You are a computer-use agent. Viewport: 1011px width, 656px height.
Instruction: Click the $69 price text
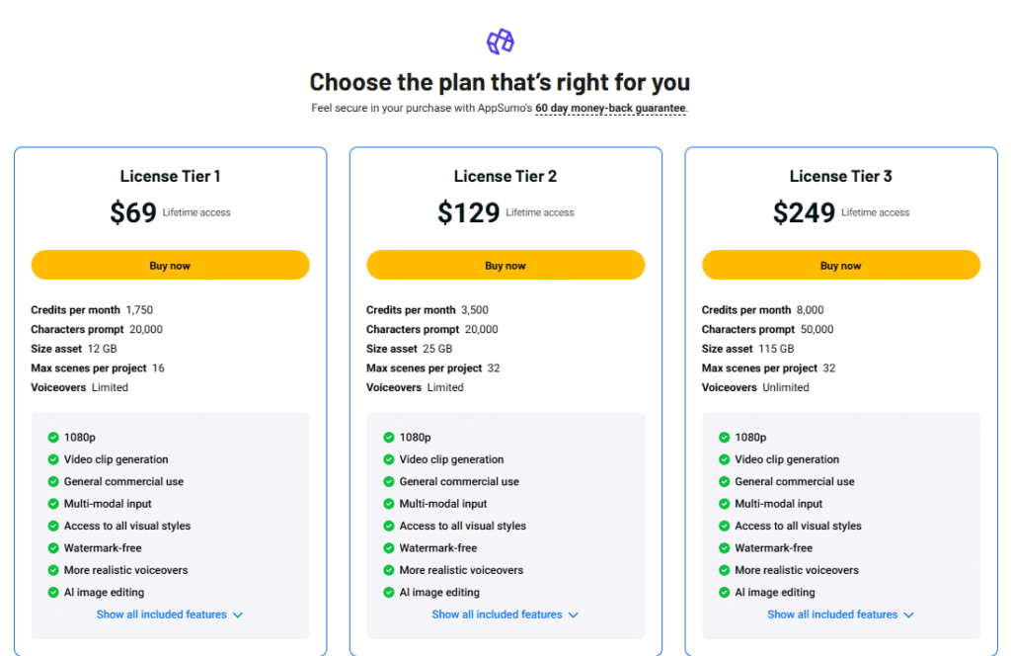[133, 210]
